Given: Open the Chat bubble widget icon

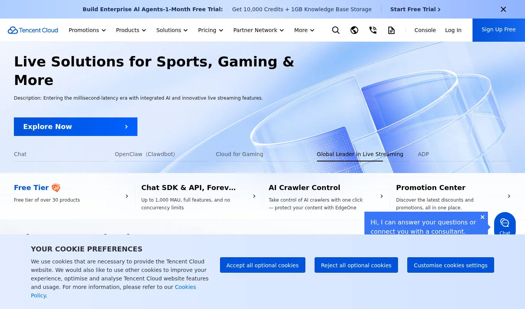Looking at the screenshot, I should pos(505,224).
